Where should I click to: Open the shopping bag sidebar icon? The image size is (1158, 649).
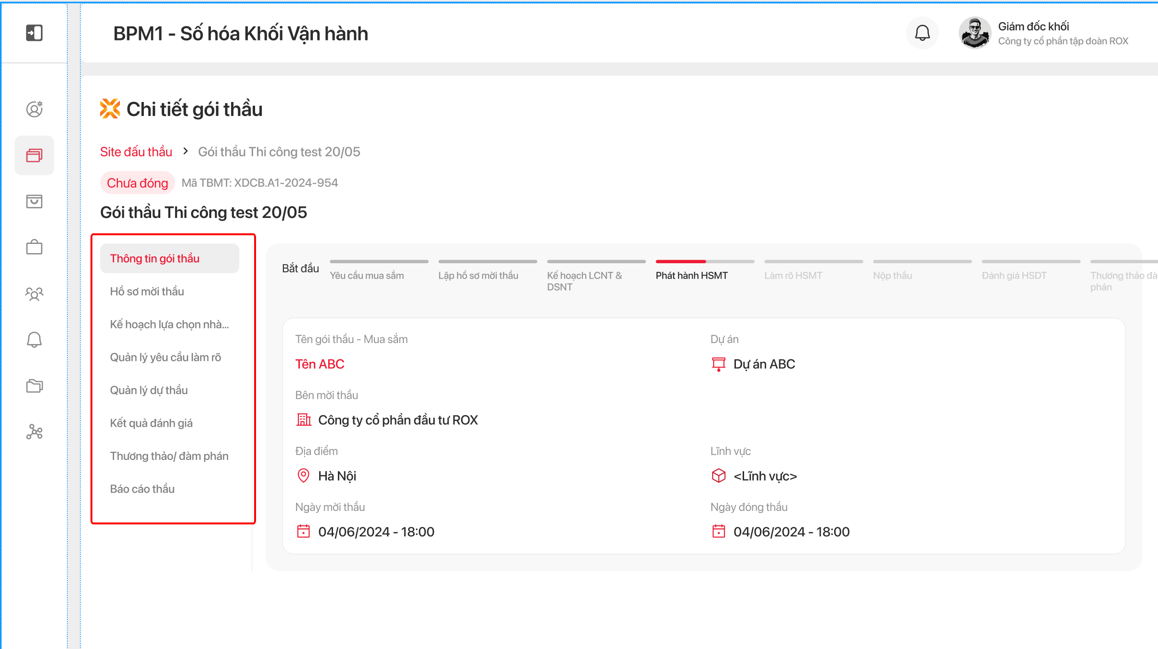pos(34,201)
